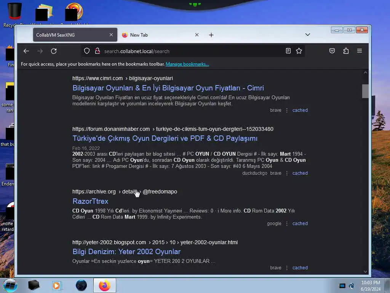Image resolution: width=390 pixels, height=293 pixels.
Task: Open the options dots on the RazorTtrex result
Action: pyautogui.click(x=287, y=224)
